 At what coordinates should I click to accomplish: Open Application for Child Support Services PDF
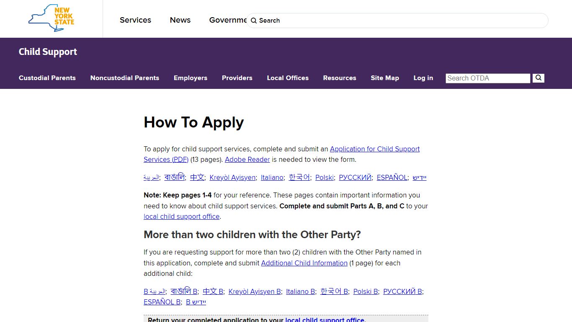click(x=375, y=149)
